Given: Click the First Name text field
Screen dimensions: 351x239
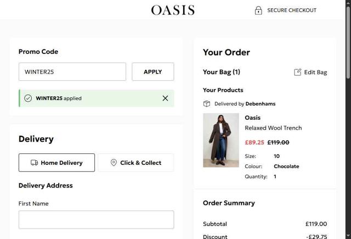Looking at the screenshot, I should tap(96, 219).
